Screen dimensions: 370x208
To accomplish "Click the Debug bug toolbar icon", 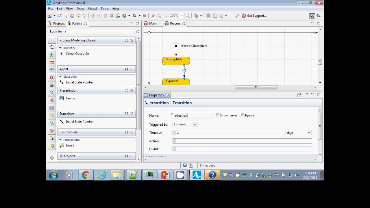I will coord(134,16).
